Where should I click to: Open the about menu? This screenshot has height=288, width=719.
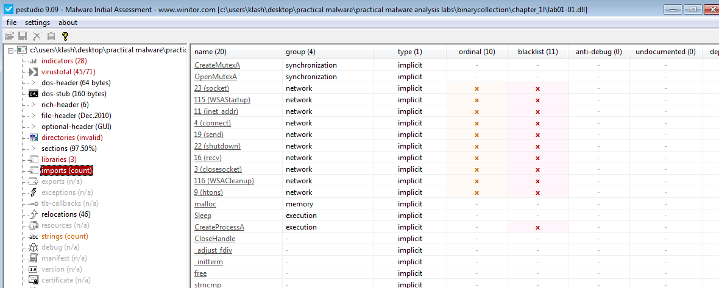68,23
